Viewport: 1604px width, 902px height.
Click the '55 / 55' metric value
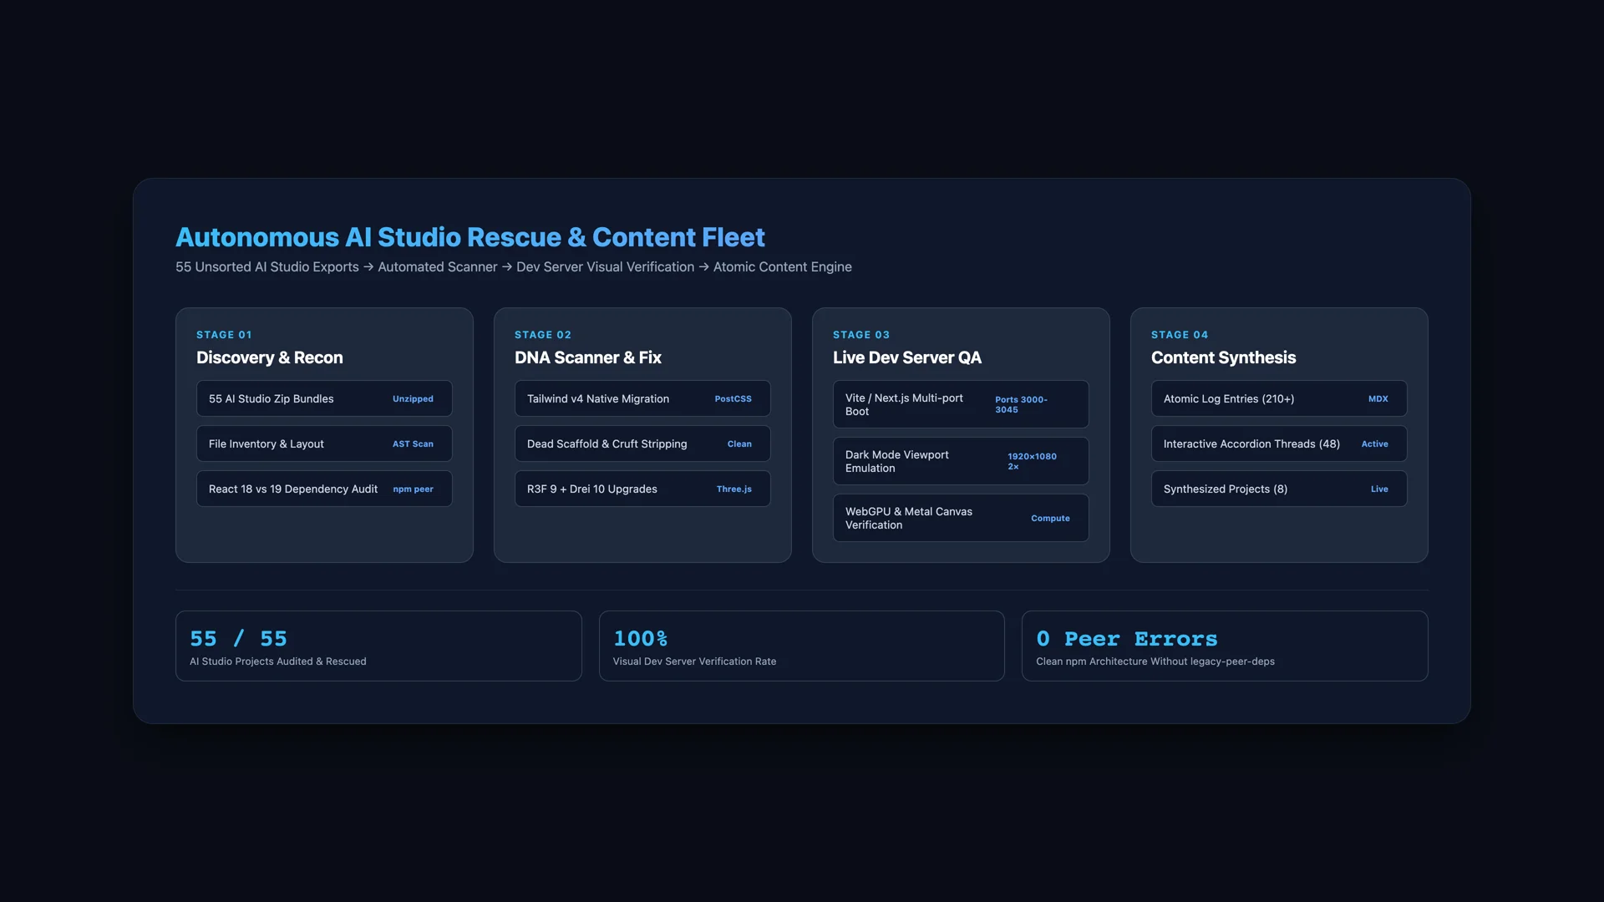click(238, 639)
